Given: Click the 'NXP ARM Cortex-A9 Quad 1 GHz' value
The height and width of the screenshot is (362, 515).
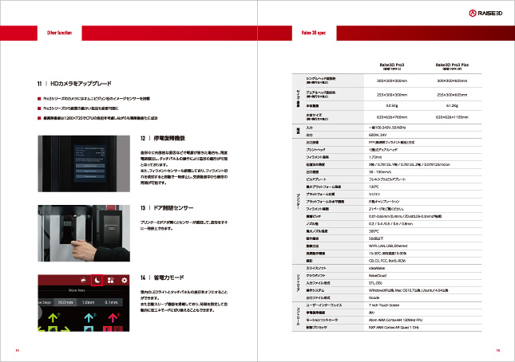Looking at the screenshot, I should [394, 327].
